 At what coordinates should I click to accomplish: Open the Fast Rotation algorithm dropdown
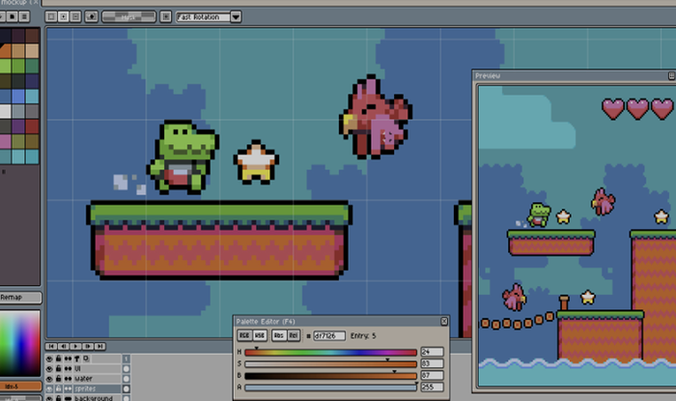point(236,16)
